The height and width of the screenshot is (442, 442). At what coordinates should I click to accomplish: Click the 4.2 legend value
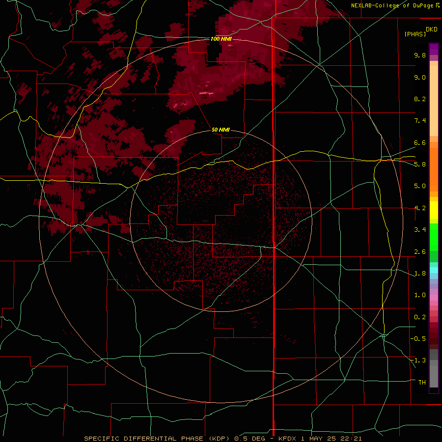tap(420, 208)
